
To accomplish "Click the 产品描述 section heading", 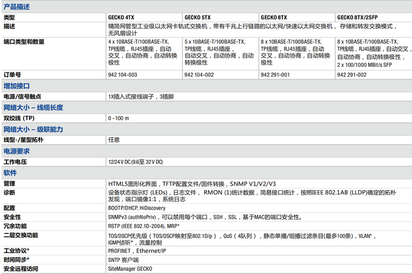I will point(16,7).
